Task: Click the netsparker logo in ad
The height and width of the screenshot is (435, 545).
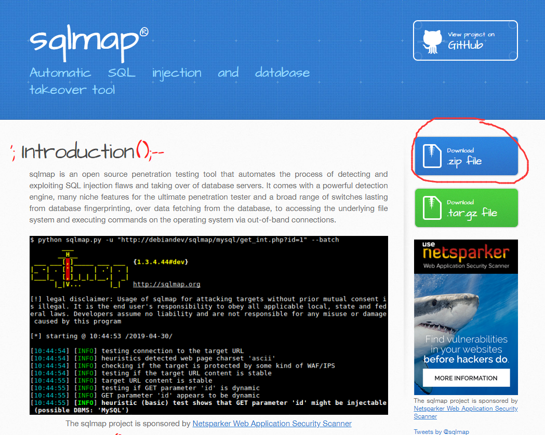Action: (x=466, y=252)
